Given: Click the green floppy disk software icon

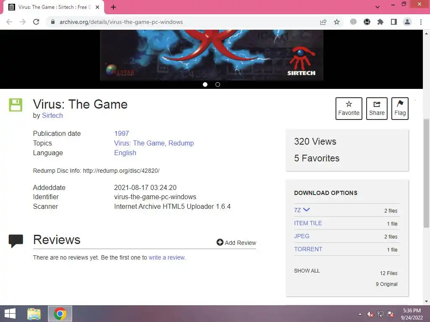Looking at the screenshot, I should (x=16, y=105).
